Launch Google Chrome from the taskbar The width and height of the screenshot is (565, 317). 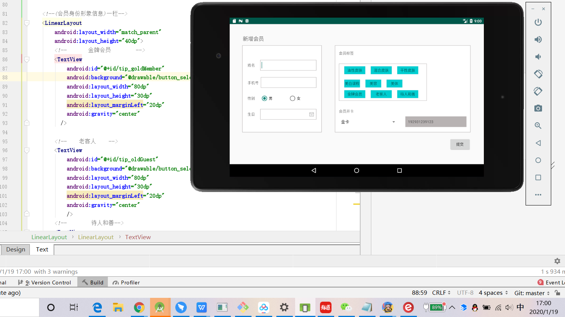pos(139,307)
